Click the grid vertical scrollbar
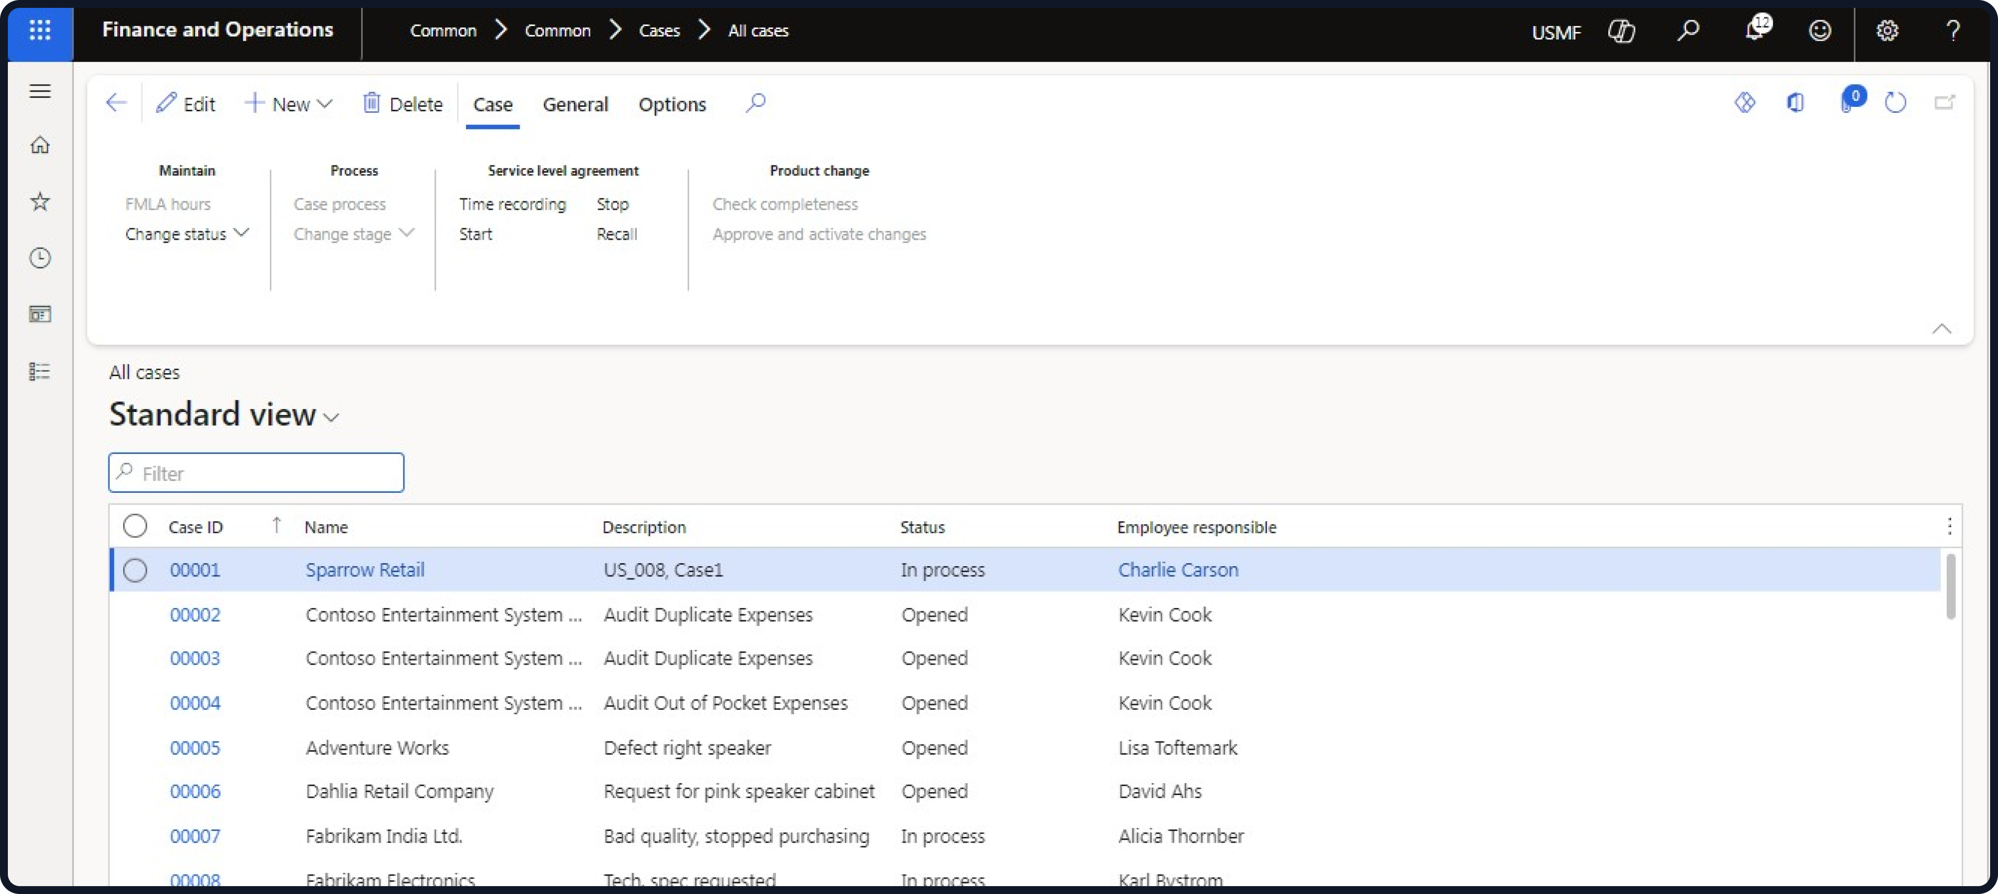1998x894 pixels. click(1950, 586)
